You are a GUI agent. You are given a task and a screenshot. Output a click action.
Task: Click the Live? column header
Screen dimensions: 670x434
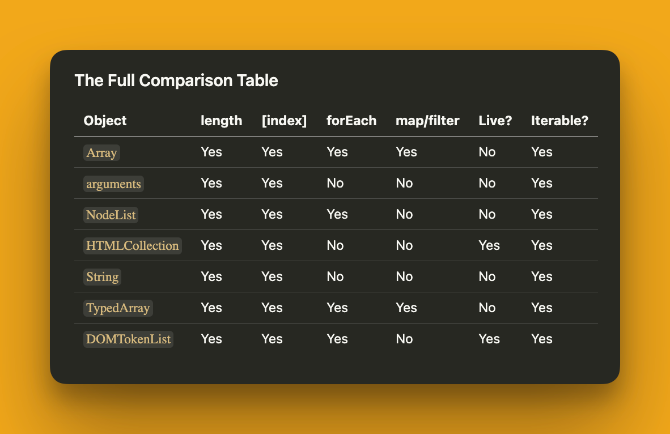(x=495, y=121)
